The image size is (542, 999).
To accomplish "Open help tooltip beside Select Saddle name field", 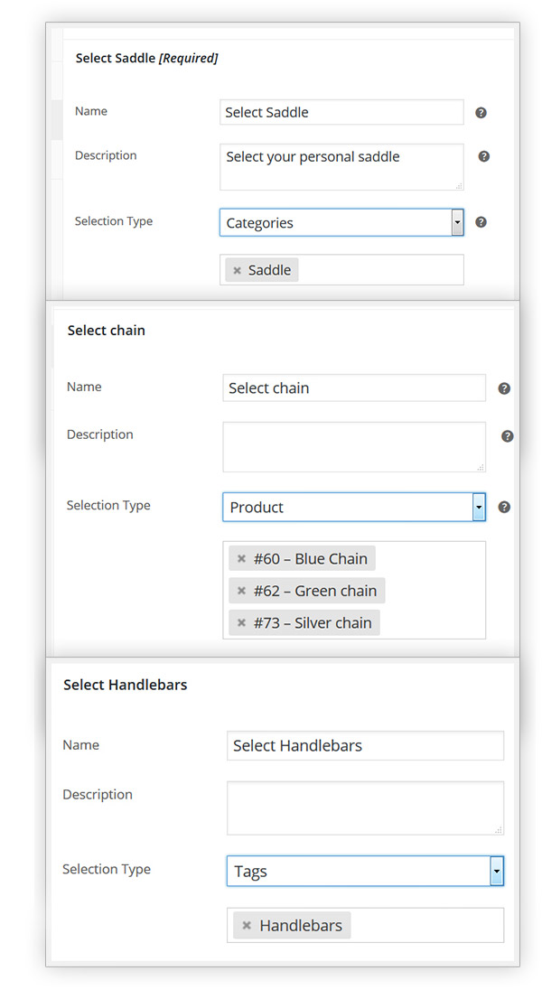I will pyautogui.click(x=481, y=112).
